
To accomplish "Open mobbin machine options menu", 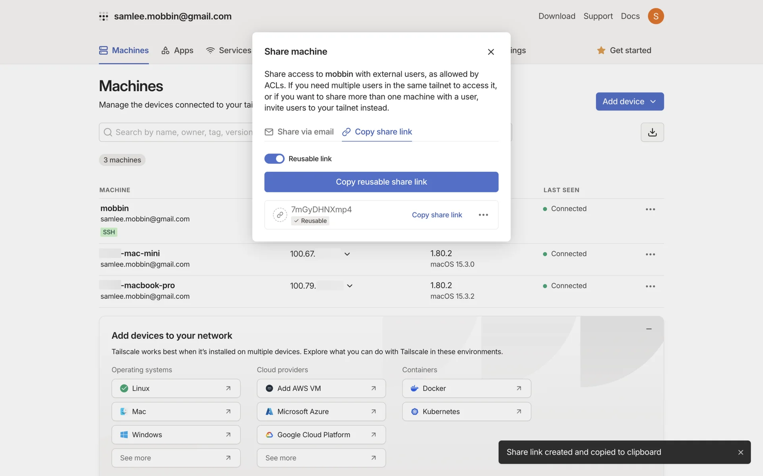I will [x=650, y=209].
